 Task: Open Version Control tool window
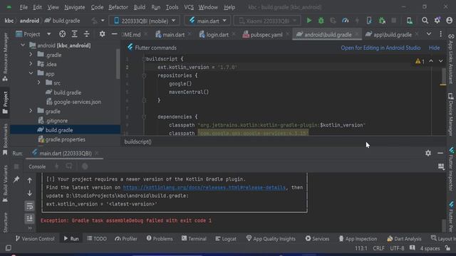[35, 239]
